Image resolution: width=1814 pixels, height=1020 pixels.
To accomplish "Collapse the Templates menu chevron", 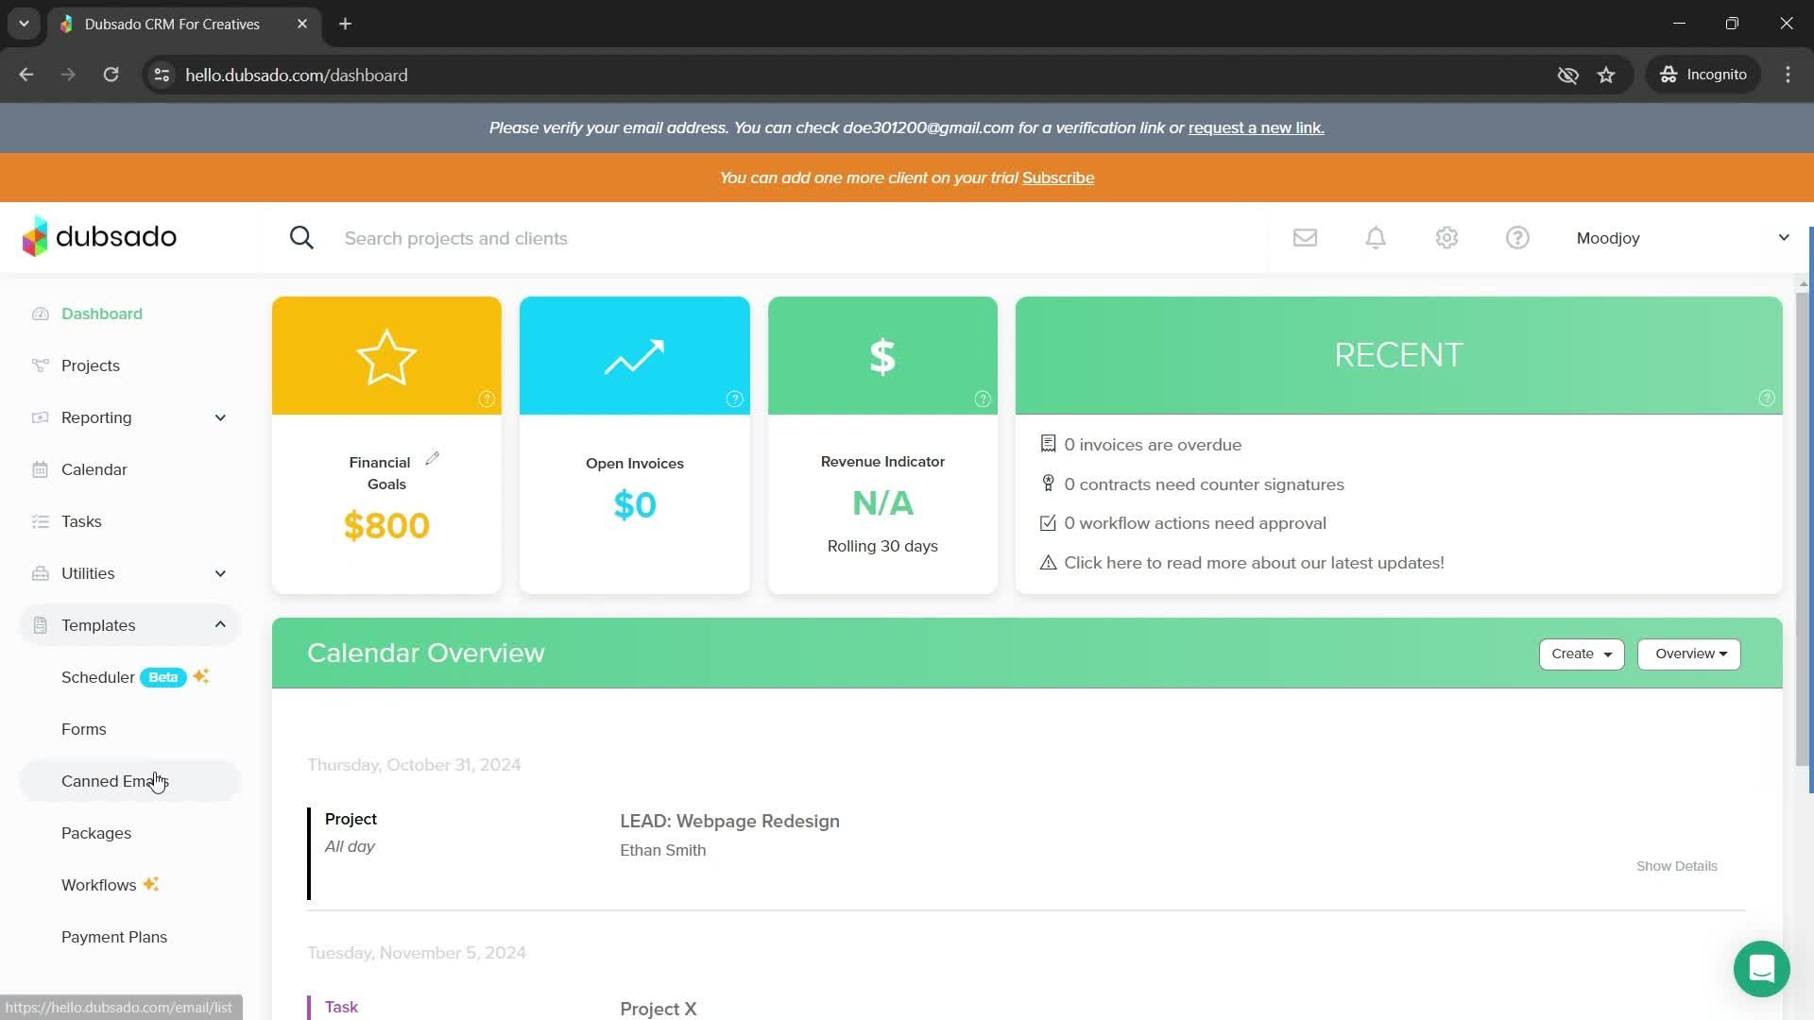I will tap(220, 624).
